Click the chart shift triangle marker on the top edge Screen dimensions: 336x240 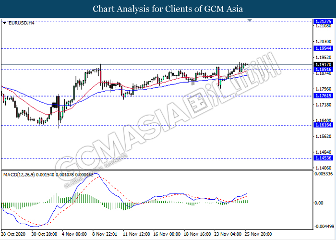(250, 20)
